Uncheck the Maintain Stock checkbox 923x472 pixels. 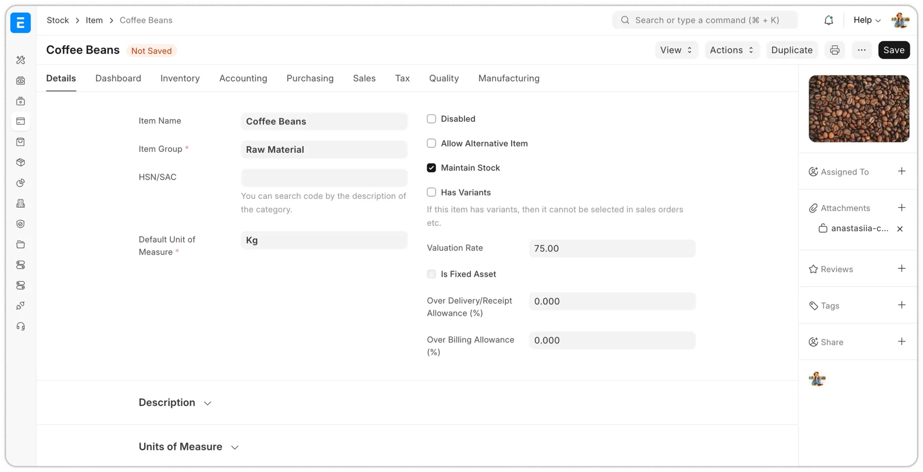432,167
